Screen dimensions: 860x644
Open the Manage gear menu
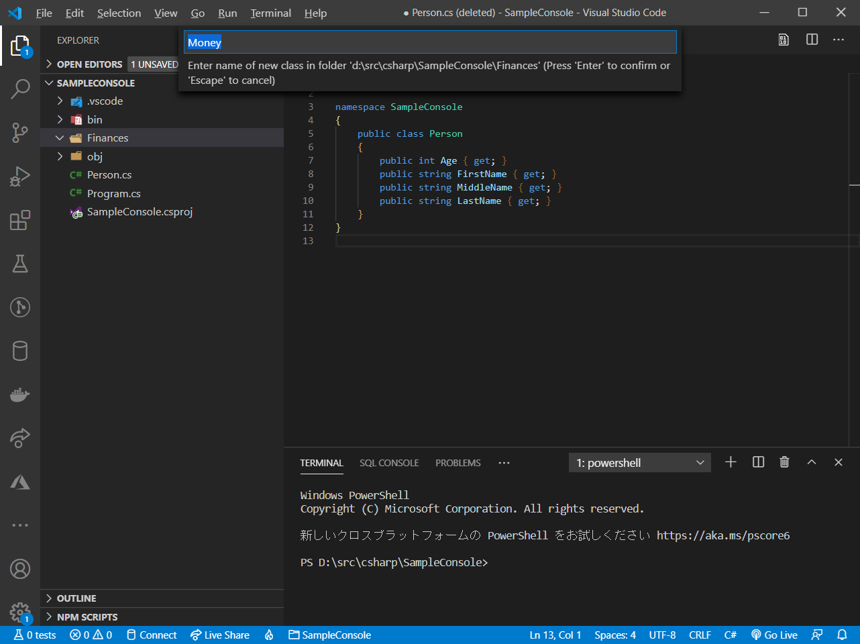pyautogui.click(x=20, y=612)
